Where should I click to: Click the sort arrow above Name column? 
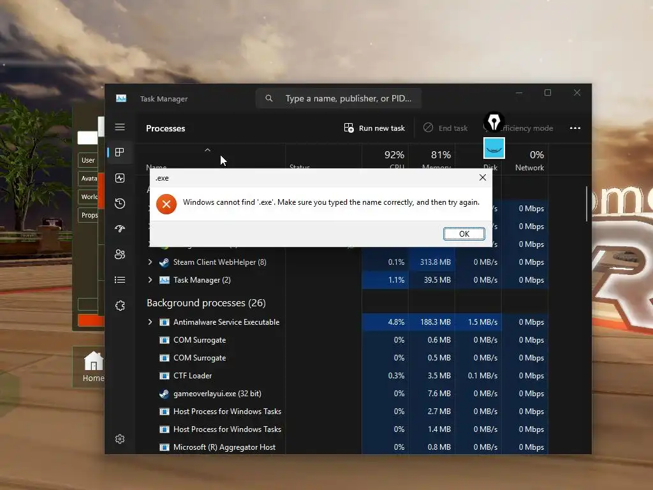pos(207,150)
